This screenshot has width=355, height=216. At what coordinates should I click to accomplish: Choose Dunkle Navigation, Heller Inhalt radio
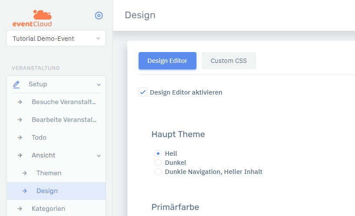coord(158,172)
